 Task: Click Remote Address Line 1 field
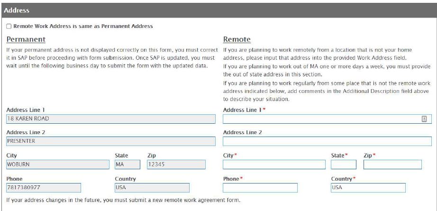pos(322,119)
